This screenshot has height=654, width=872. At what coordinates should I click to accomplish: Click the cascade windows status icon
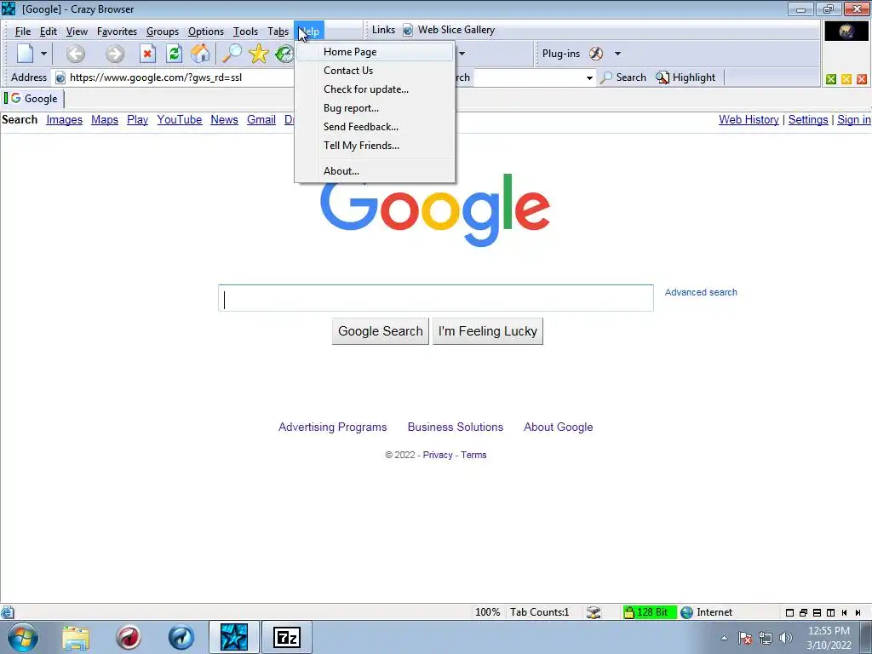click(x=803, y=613)
